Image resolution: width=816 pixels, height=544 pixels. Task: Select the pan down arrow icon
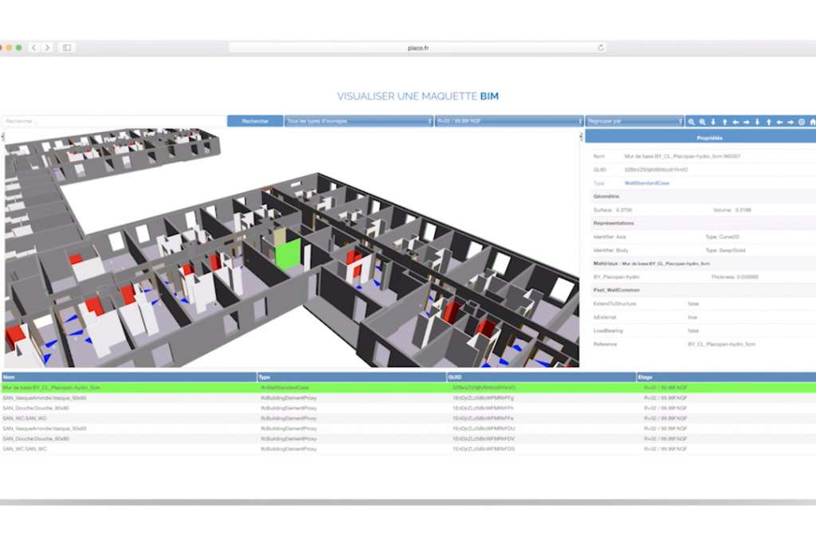[x=712, y=122]
